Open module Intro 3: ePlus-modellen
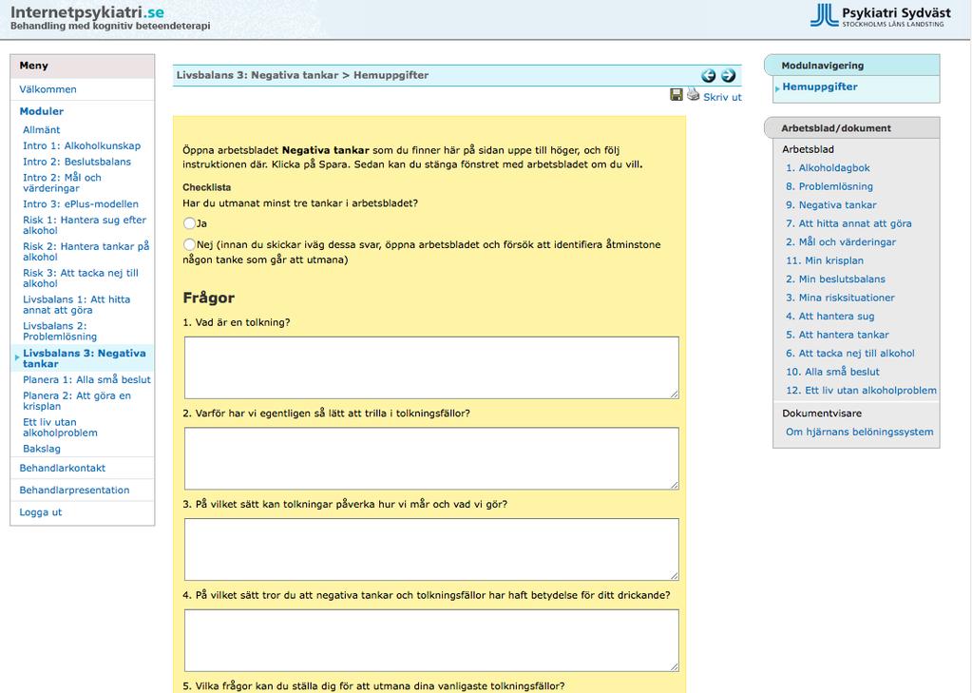The width and height of the screenshot is (972, 693). 81,204
